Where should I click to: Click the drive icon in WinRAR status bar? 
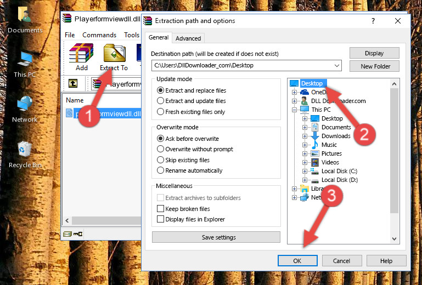click(x=67, y=234)
